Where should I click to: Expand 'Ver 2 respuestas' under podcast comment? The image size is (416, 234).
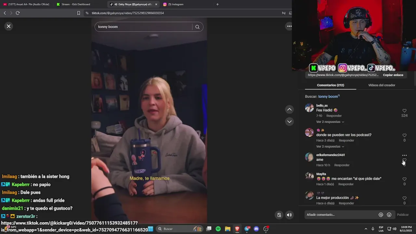coord(330,147)
